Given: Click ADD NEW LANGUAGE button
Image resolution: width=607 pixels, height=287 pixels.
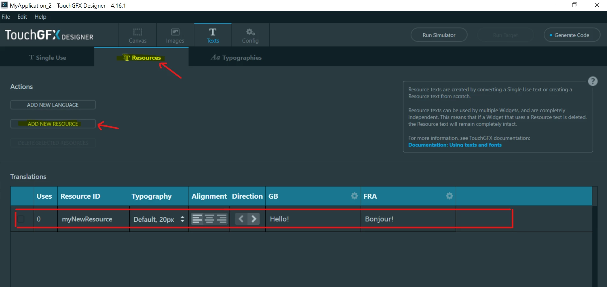Looking at the screenshot, I should click(x=53, y=105).
